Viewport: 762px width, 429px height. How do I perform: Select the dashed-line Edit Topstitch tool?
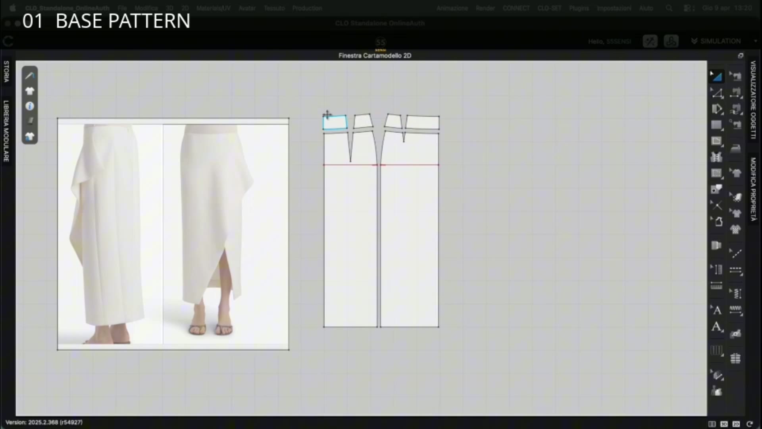[x=735, y=253]
